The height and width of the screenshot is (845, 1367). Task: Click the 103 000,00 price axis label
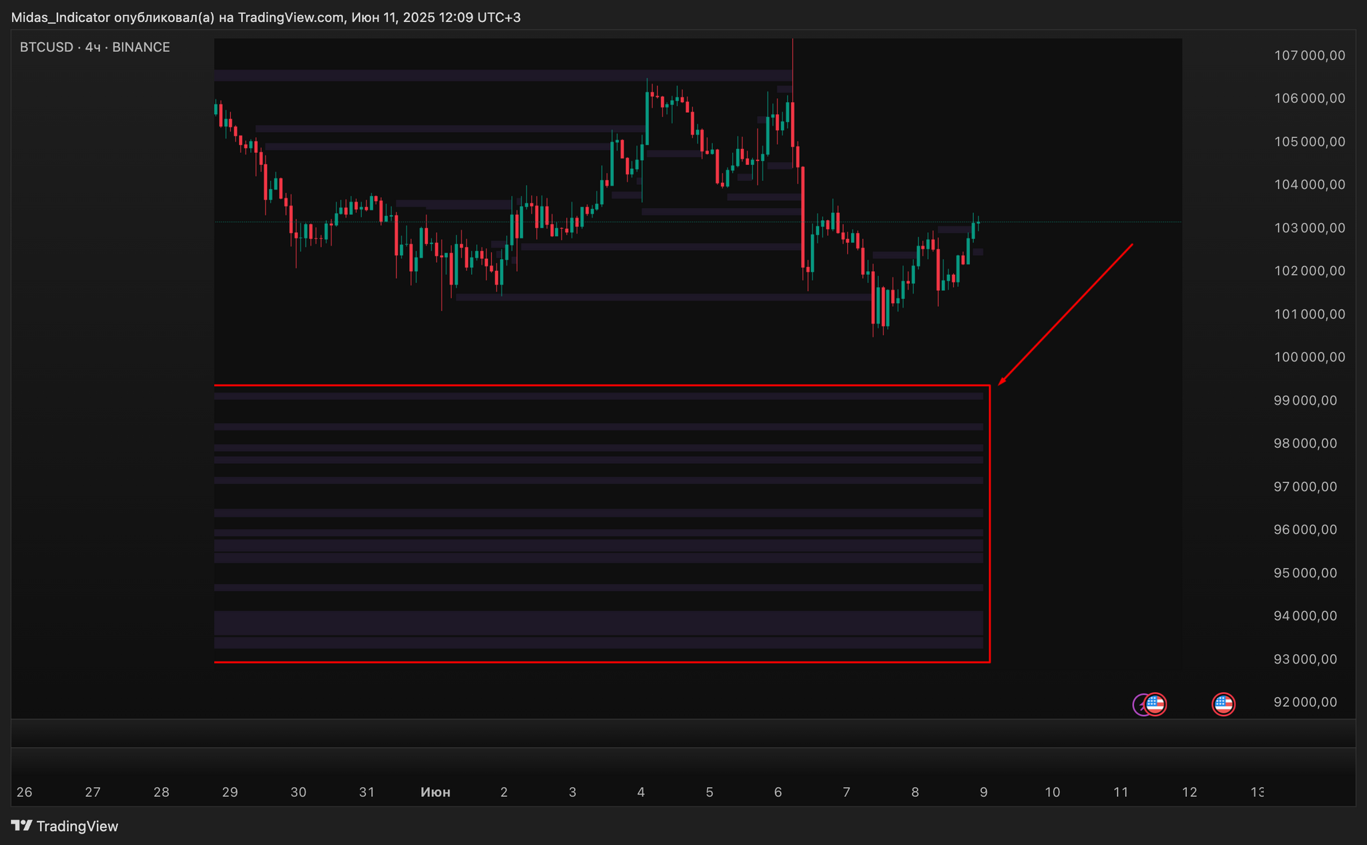tap(1309, 228)
